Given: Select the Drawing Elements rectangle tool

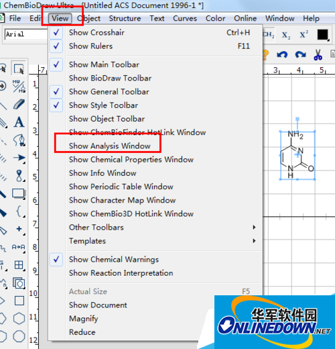Looking at the screenshot, I should tap(19, 193).
